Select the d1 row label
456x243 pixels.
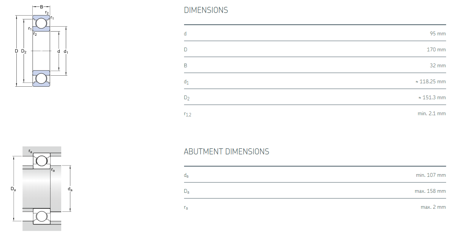[186, 82]
